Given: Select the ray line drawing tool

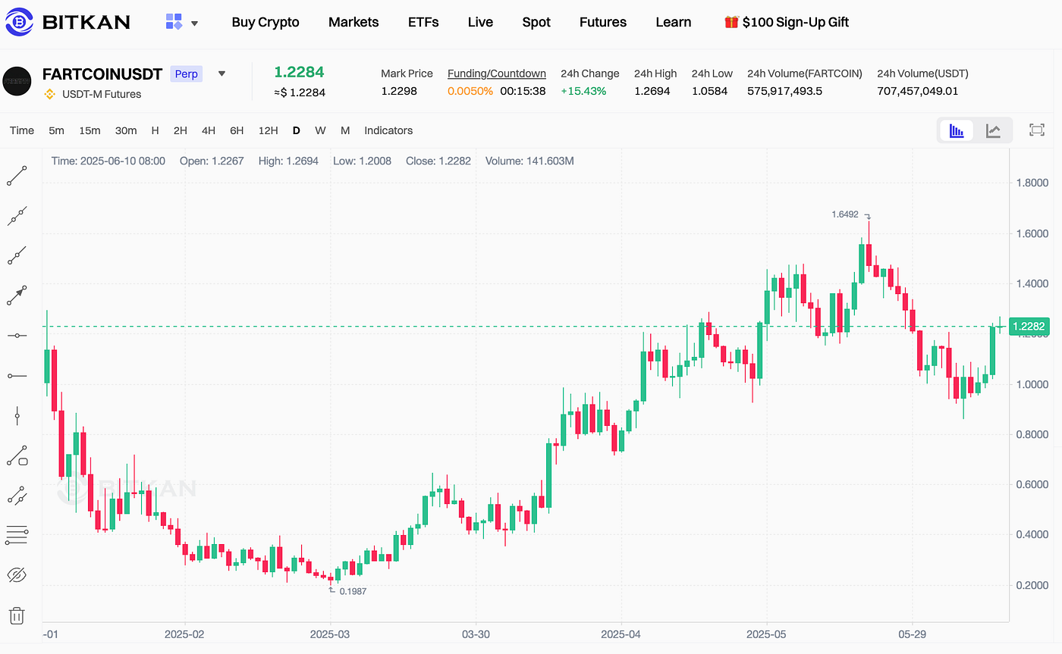Looking at the screenshot, I should tap(17, 255).
